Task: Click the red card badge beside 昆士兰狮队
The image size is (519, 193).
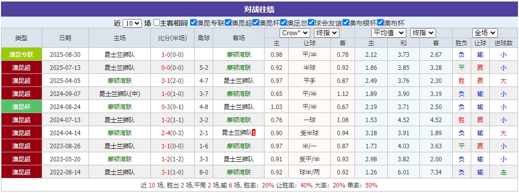Action: pos(253,133)
